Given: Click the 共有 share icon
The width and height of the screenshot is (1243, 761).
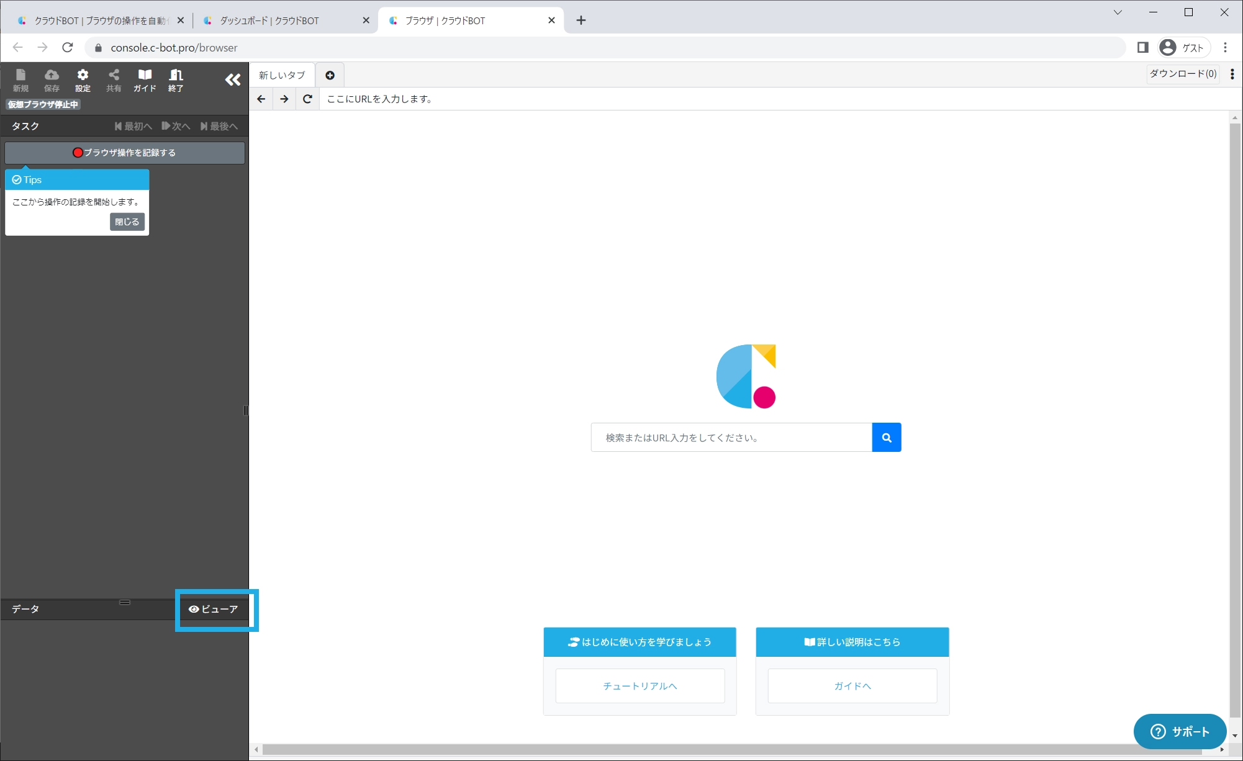Looking at the screenshot, I should point(114,80).
